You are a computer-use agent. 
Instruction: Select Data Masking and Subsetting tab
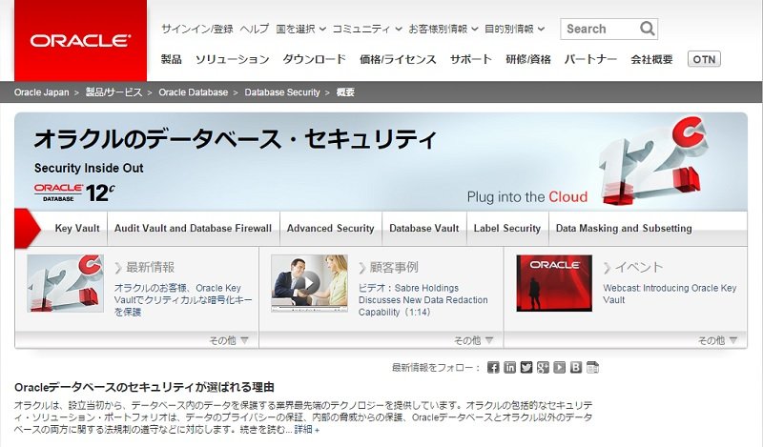pyautogui.click(x=624, y=228)
